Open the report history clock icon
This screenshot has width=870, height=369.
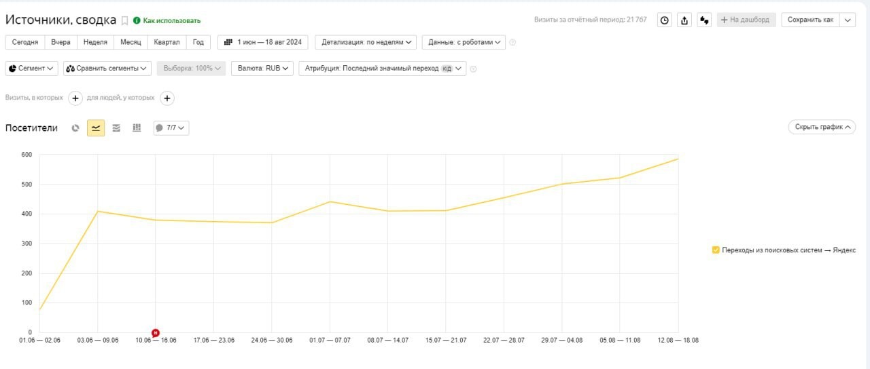pos(665,20)
